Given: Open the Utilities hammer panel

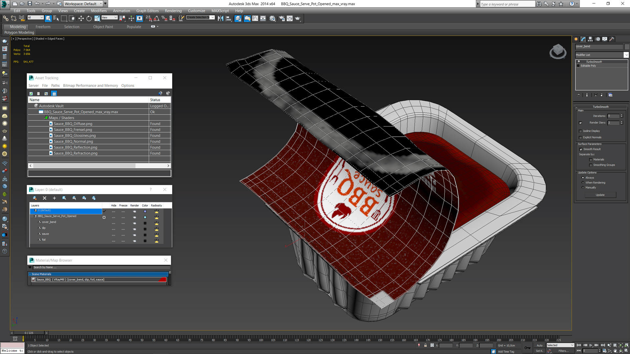Looking at the screenshot, I should coord(612,39).
